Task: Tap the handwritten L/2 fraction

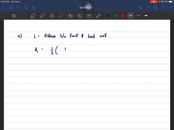Action: 52,51
